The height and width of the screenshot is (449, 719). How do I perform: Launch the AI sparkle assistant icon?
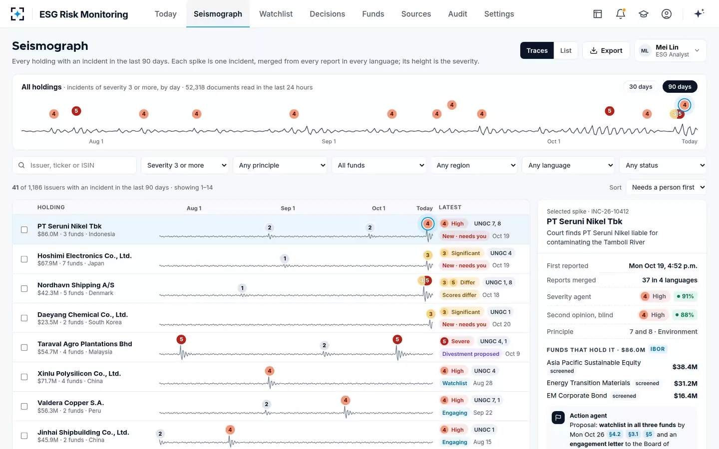[699, 13]
